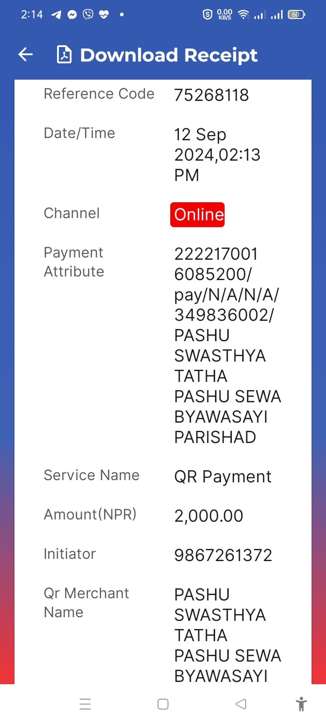Tap the system back triangle button
Image resolution: width=326 pixels, height=724 pixels.
tap(241, 704)
